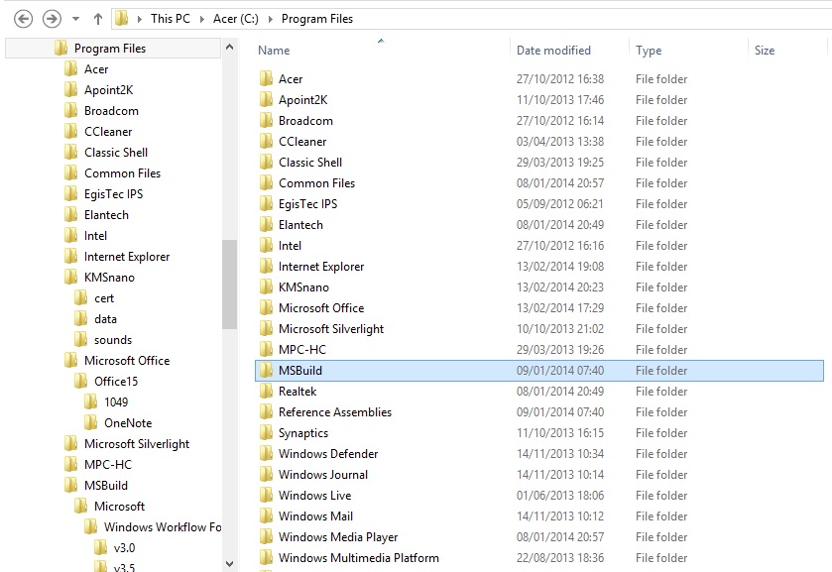Screen dimensions: 832x572
Task: Click the Reference Assemblies folder icon
Action: (x=267, y=412)
